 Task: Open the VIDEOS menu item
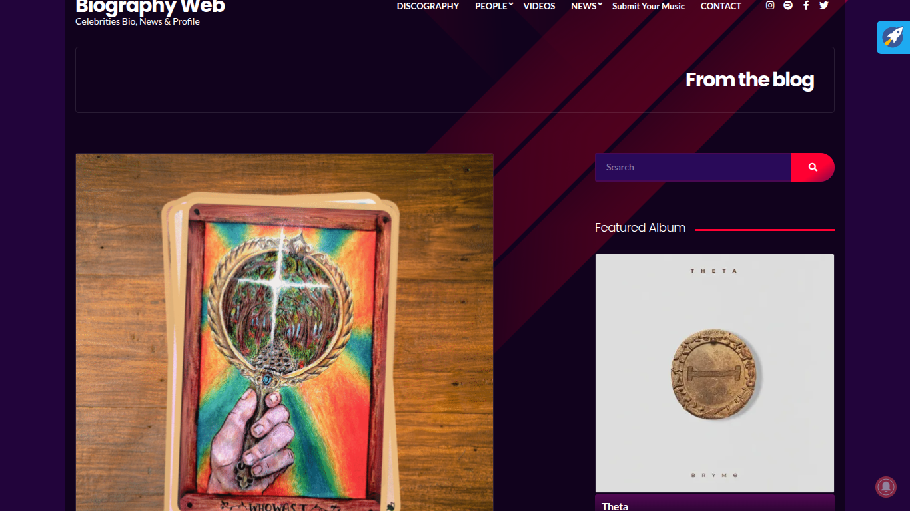(539, 6)
